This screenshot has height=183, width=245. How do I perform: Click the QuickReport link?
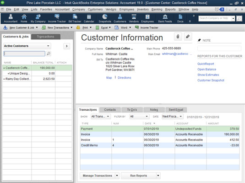206,64
